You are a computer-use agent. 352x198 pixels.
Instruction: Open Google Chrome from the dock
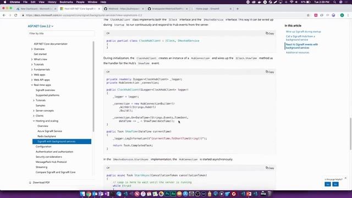click(x=89, y=194)
